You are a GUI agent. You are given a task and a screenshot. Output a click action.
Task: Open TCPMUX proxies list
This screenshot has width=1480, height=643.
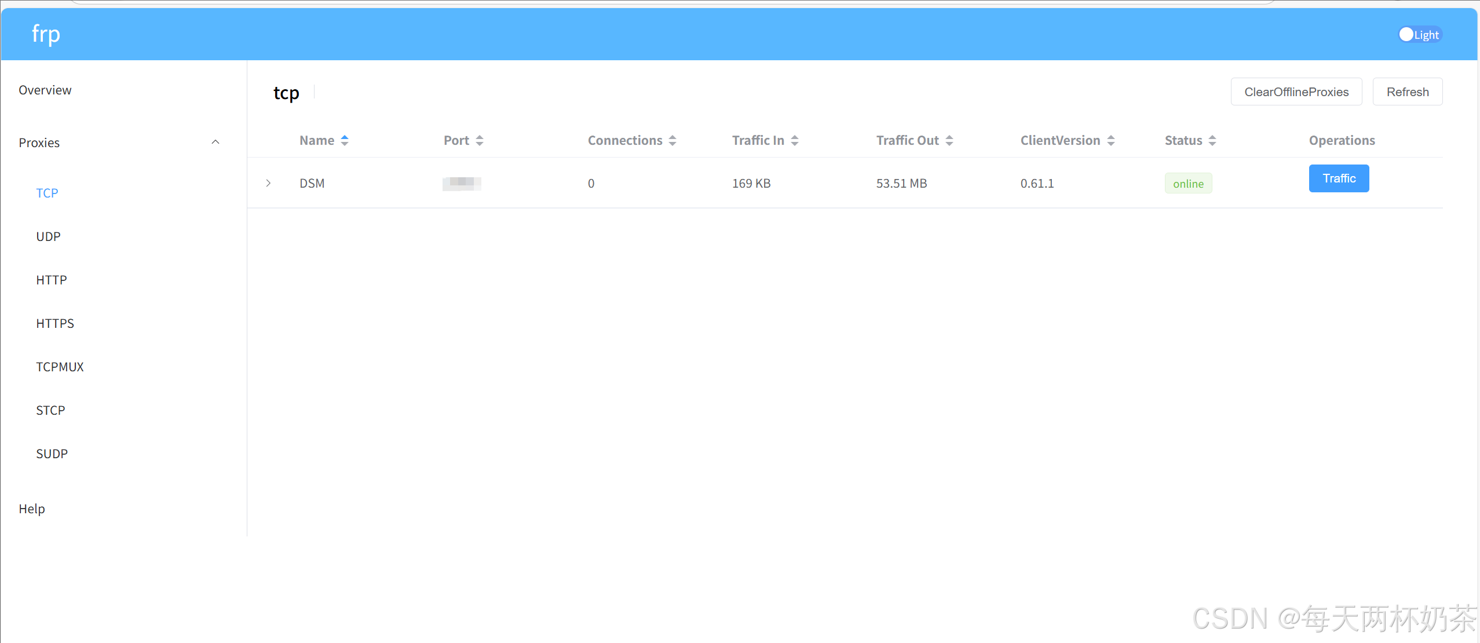click(60, 367)
